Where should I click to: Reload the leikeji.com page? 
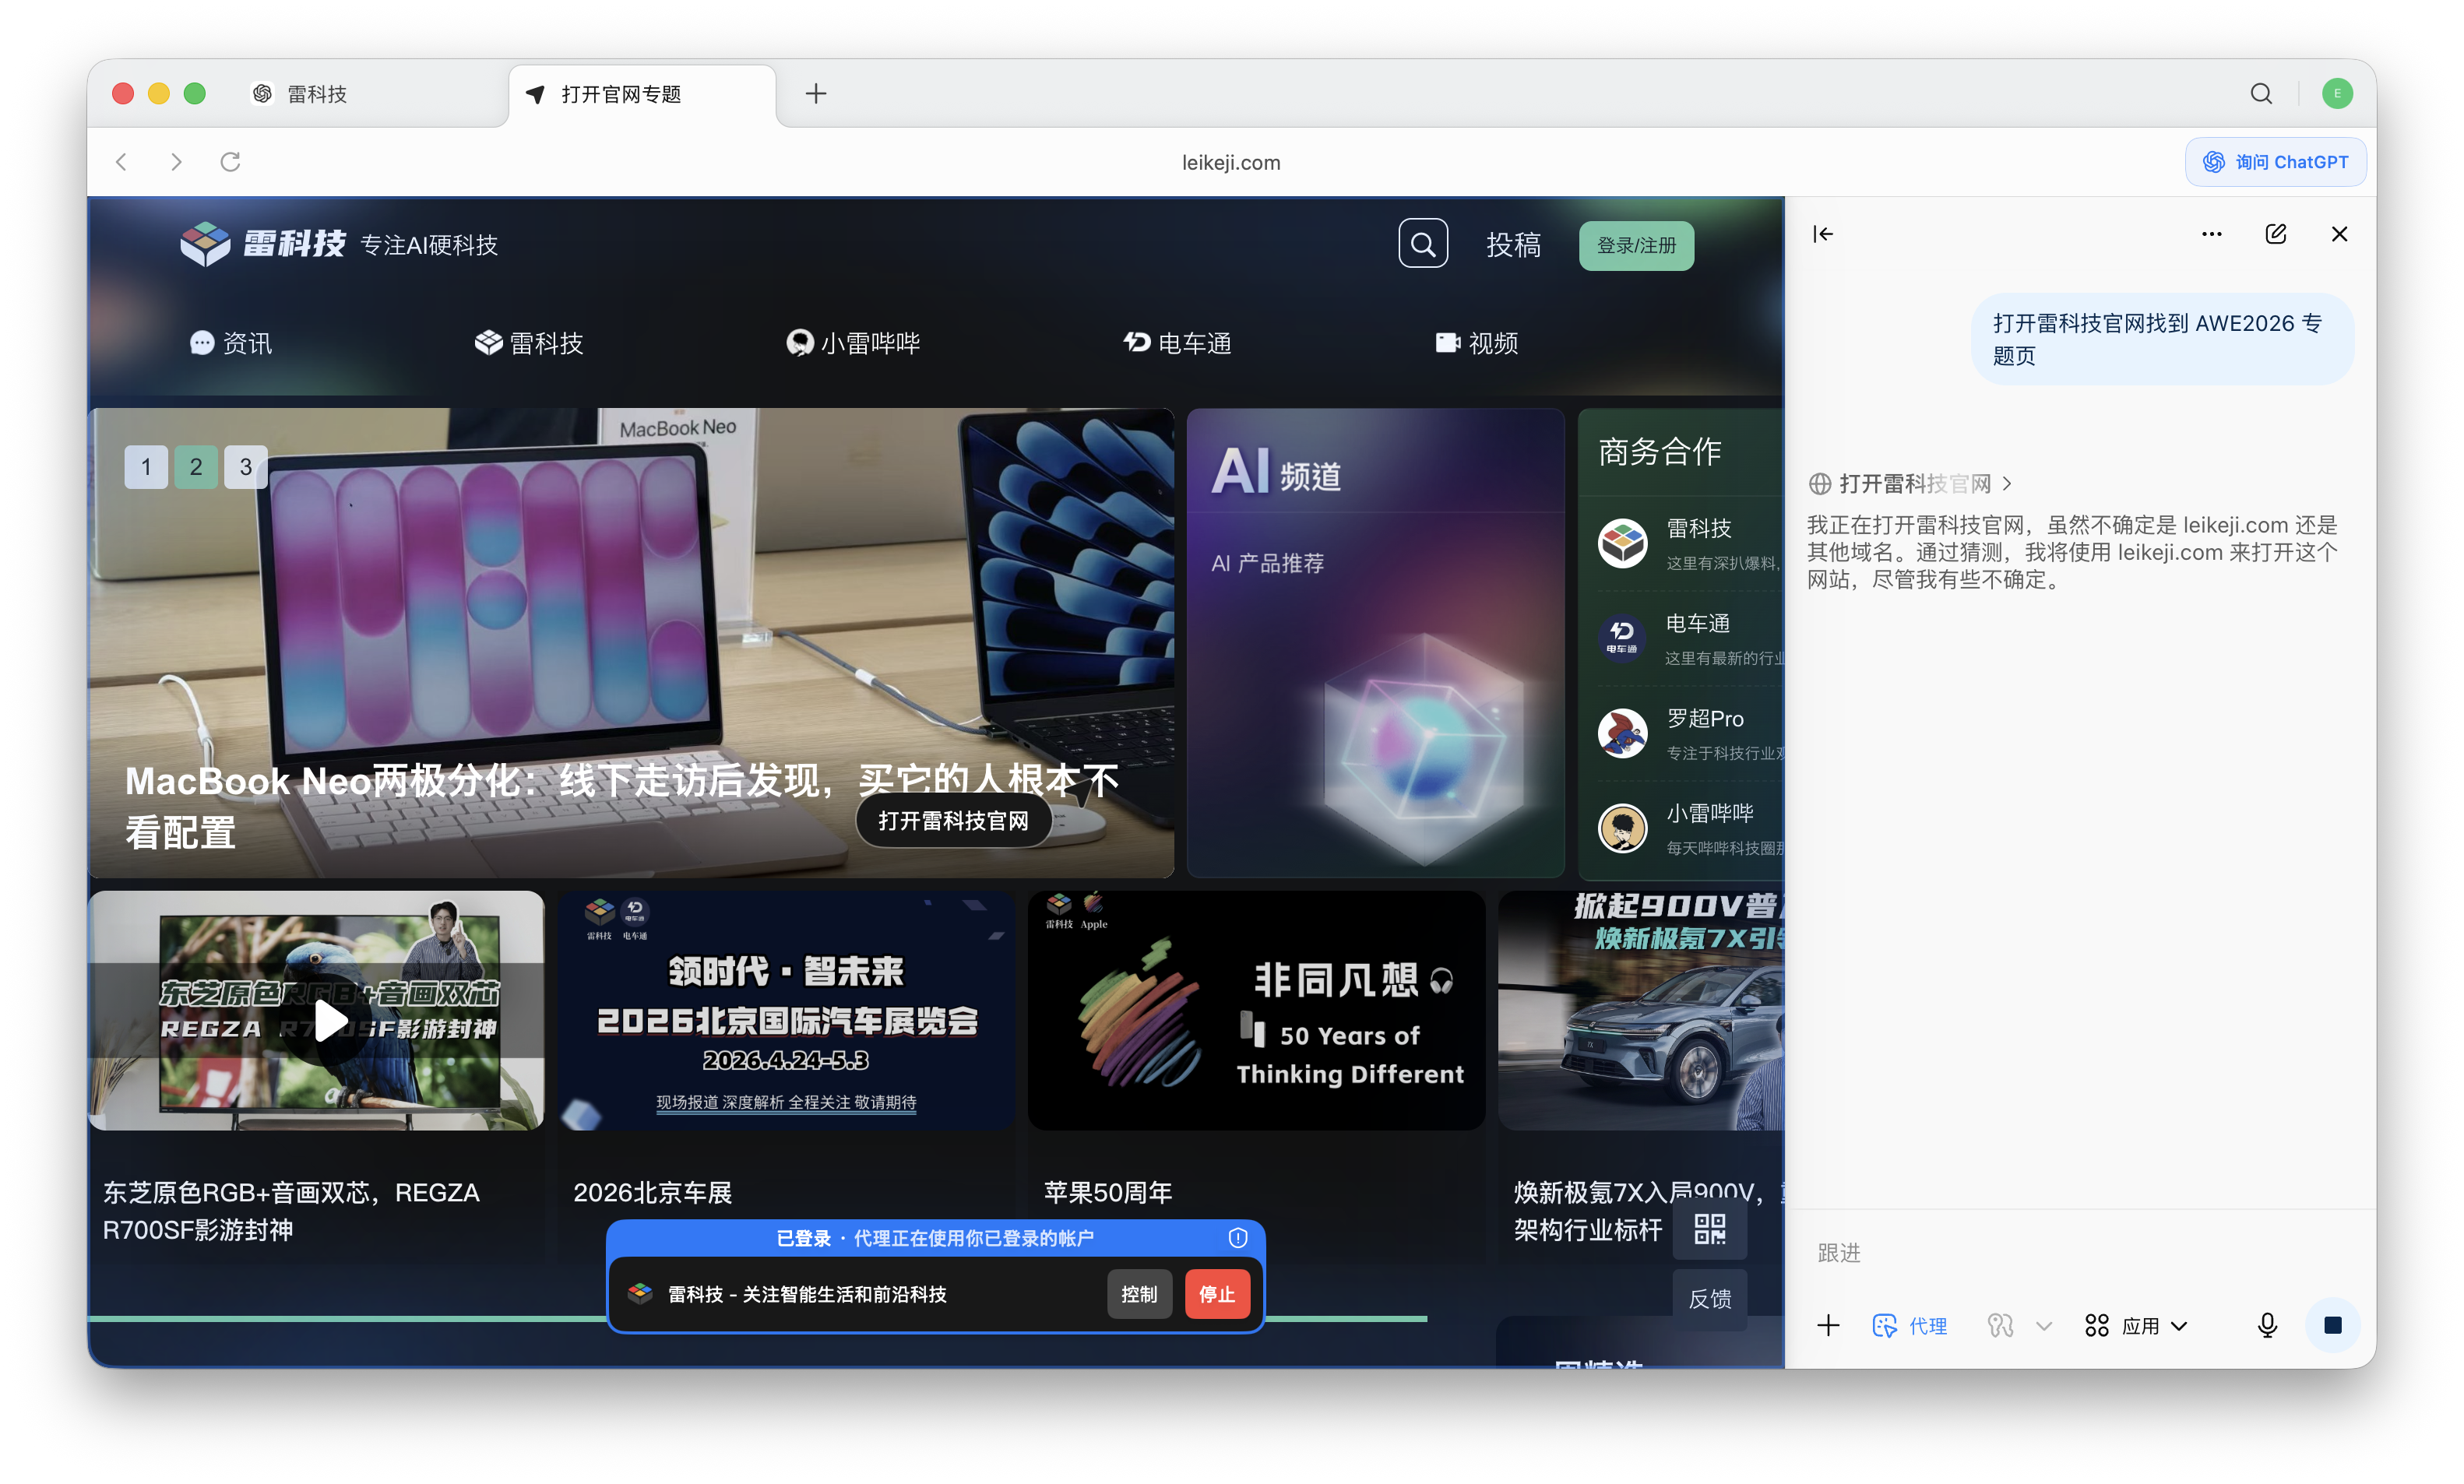click(230, 161)
